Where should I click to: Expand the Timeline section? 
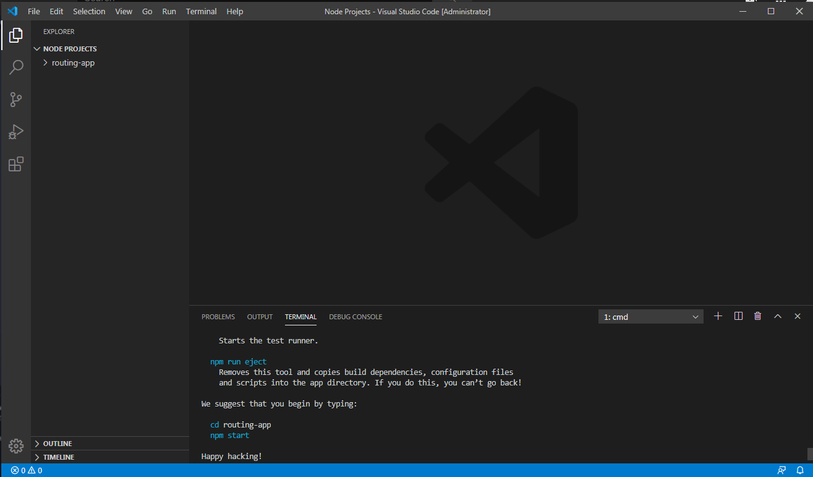tap(59, 457)
